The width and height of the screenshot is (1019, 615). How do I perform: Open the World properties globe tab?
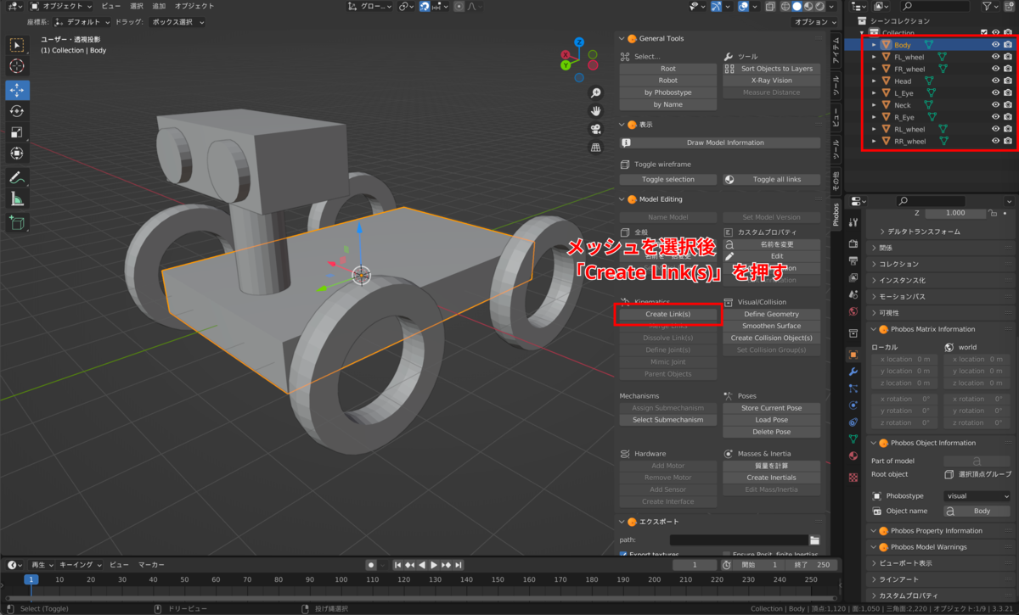(853, 311)
